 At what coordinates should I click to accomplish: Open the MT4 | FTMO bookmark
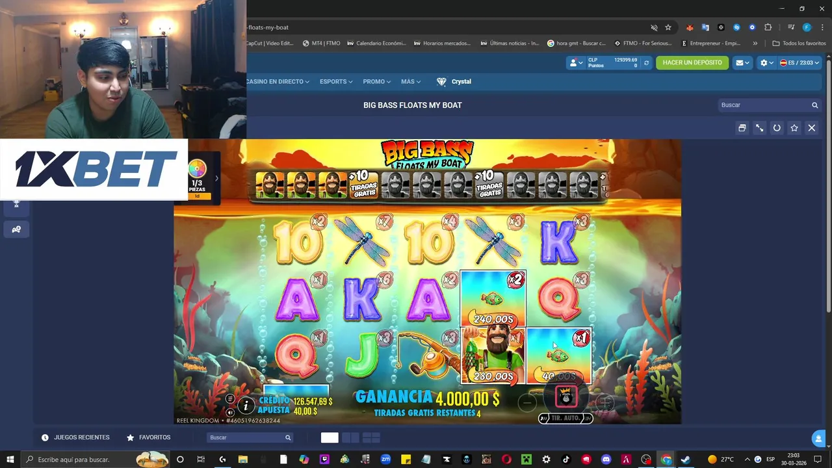click(322, 44)
